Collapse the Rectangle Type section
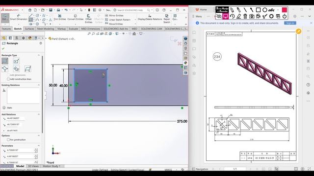314x176 pixels. [39, 55]
